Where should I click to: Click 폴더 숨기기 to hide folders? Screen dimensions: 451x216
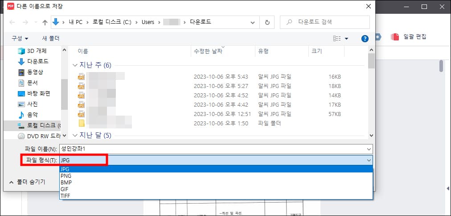point(27,182)
